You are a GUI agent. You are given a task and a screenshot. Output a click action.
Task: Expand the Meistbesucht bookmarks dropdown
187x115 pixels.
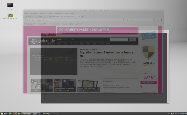point(30,24)
